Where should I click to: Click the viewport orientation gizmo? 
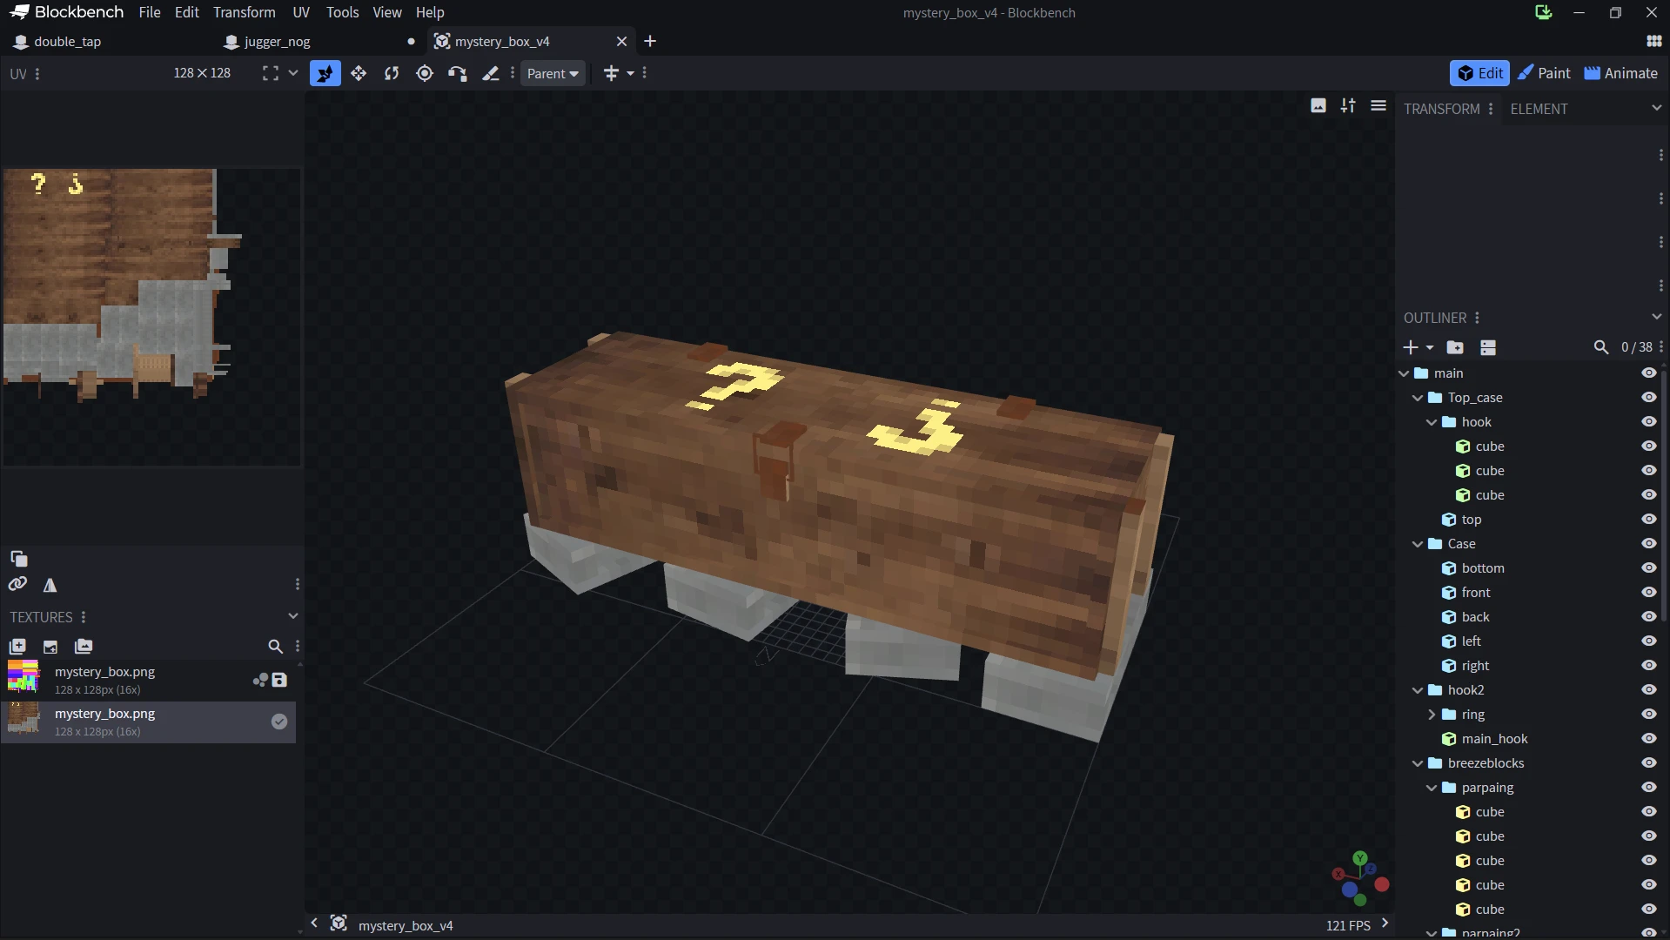tap(1360, 877)
